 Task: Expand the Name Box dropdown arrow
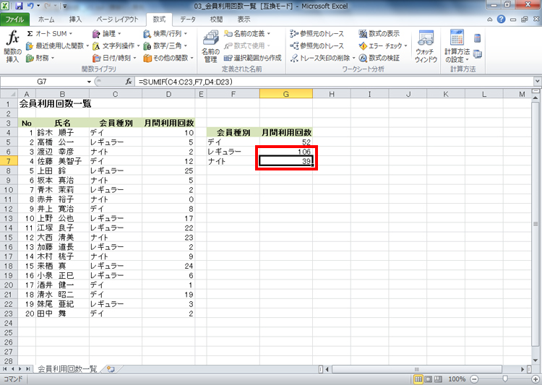point(89,82)
